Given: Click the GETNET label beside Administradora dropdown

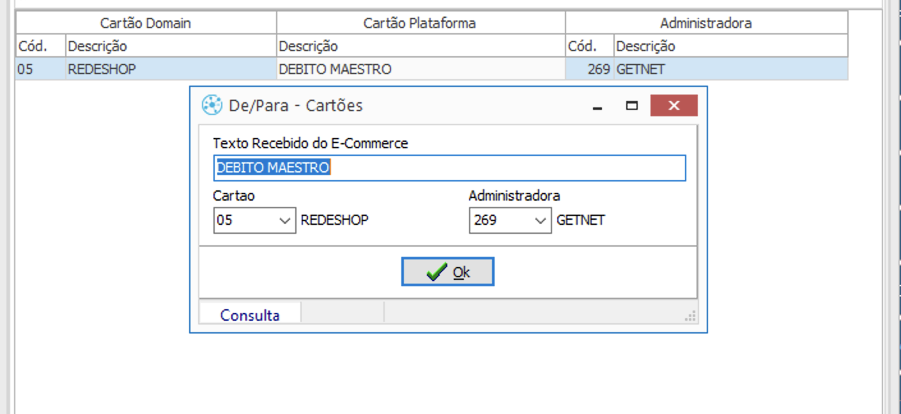Looking at the screenshot, I should pyautogui.click(x=581, y=220).
